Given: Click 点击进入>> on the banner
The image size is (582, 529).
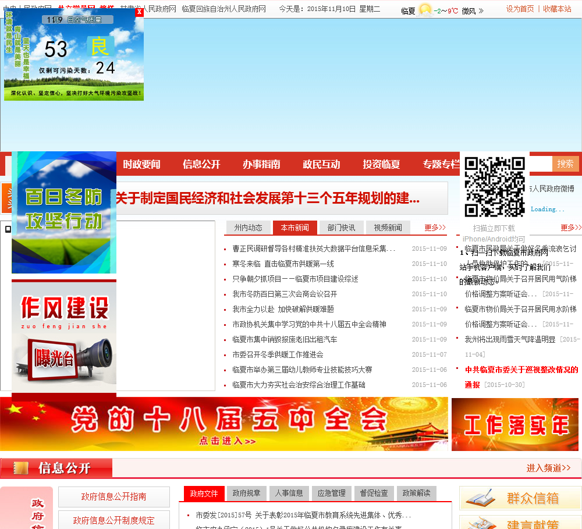Looking at the screenshot, I should 227,441.
